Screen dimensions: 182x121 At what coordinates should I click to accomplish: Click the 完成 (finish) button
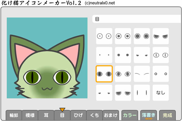[x=167, y=115]
